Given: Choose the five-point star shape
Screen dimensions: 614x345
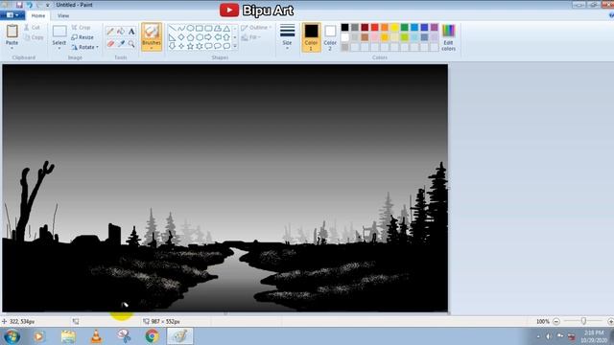Looking at the screenshot, I should (190, 46).
